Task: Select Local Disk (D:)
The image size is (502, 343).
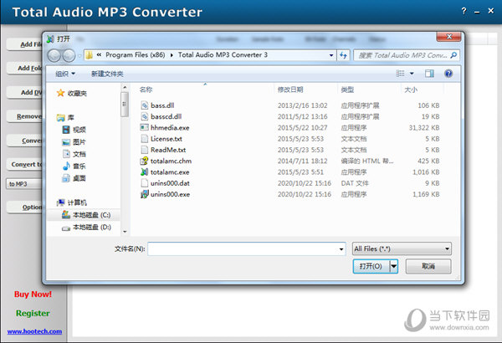Action: [x=86, y=228]
